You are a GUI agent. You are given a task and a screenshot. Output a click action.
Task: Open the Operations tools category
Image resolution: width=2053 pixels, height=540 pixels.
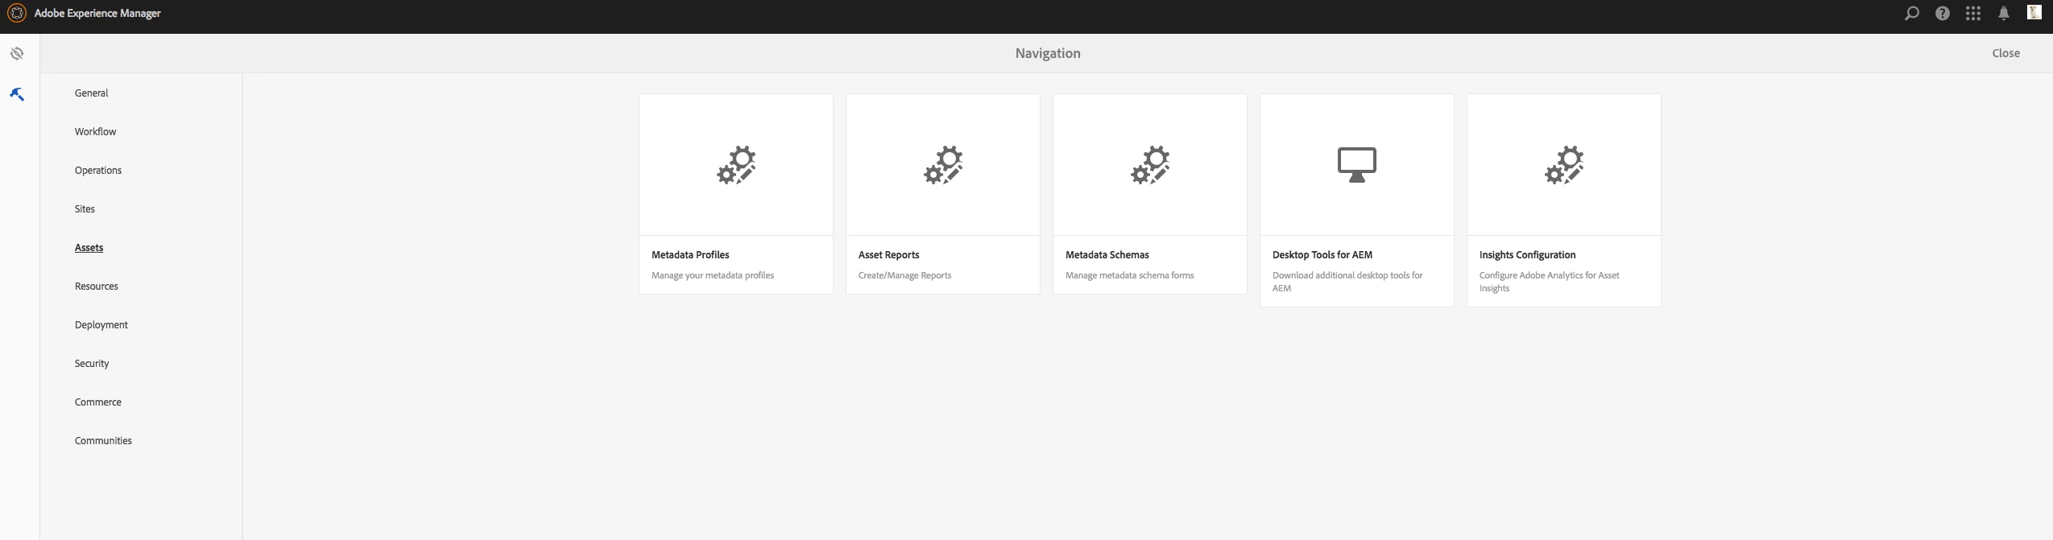[98, 171]
